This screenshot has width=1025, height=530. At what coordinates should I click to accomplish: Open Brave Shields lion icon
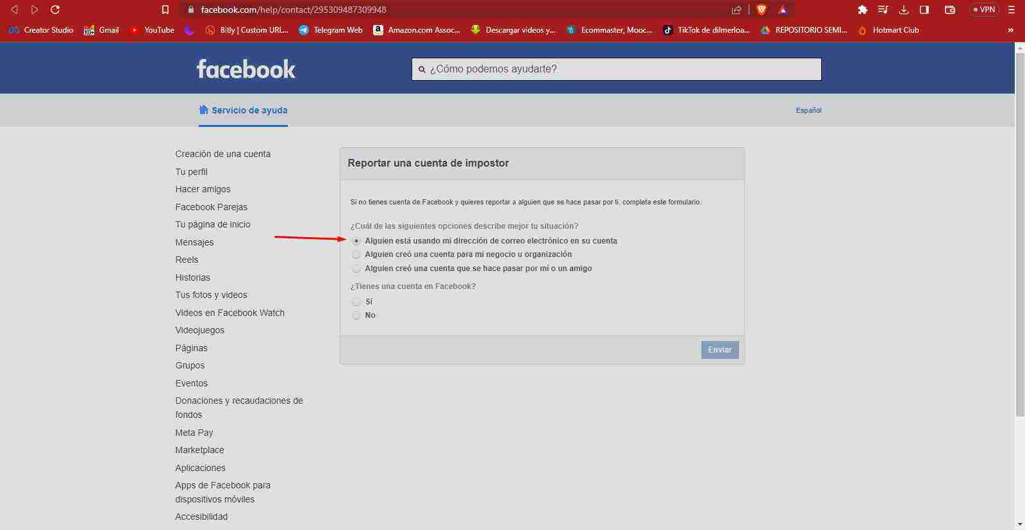point(762,10)
